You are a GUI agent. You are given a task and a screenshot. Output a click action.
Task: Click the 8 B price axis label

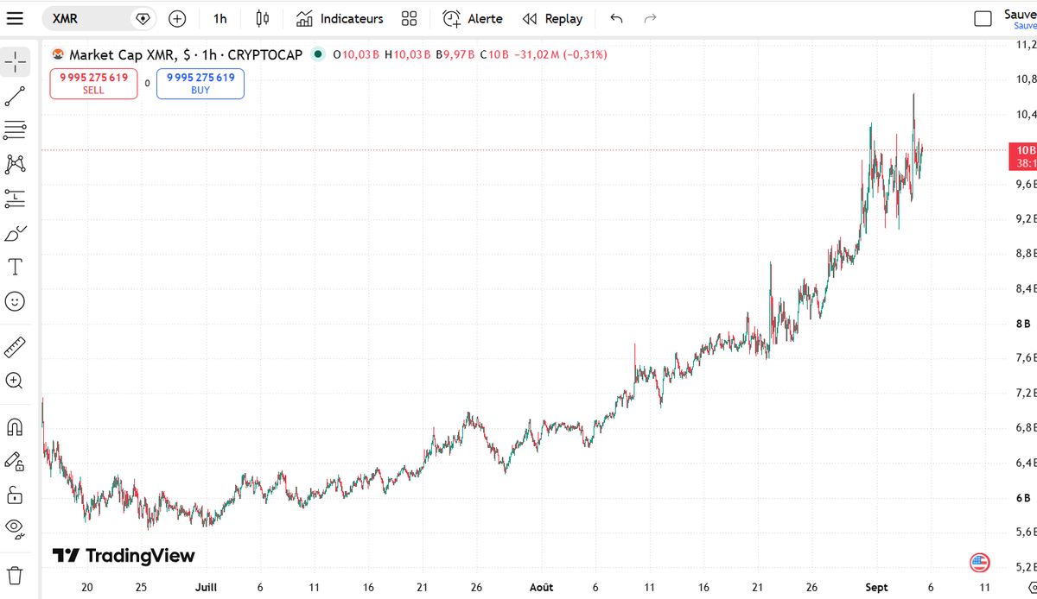pos(1024,324)
